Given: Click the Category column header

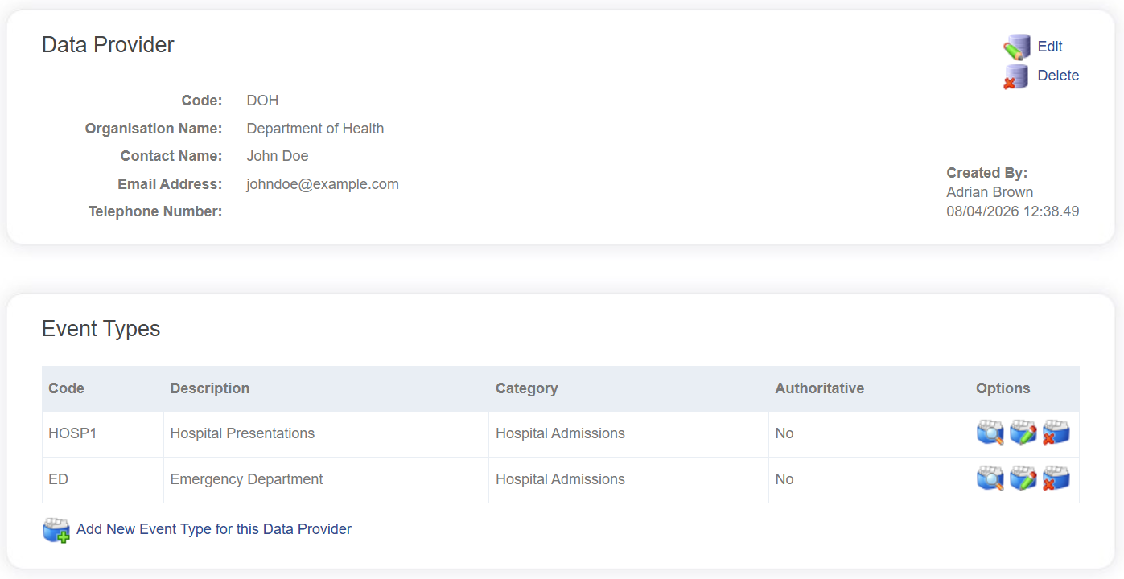Looking at the screenshot, I should (527, 388).
